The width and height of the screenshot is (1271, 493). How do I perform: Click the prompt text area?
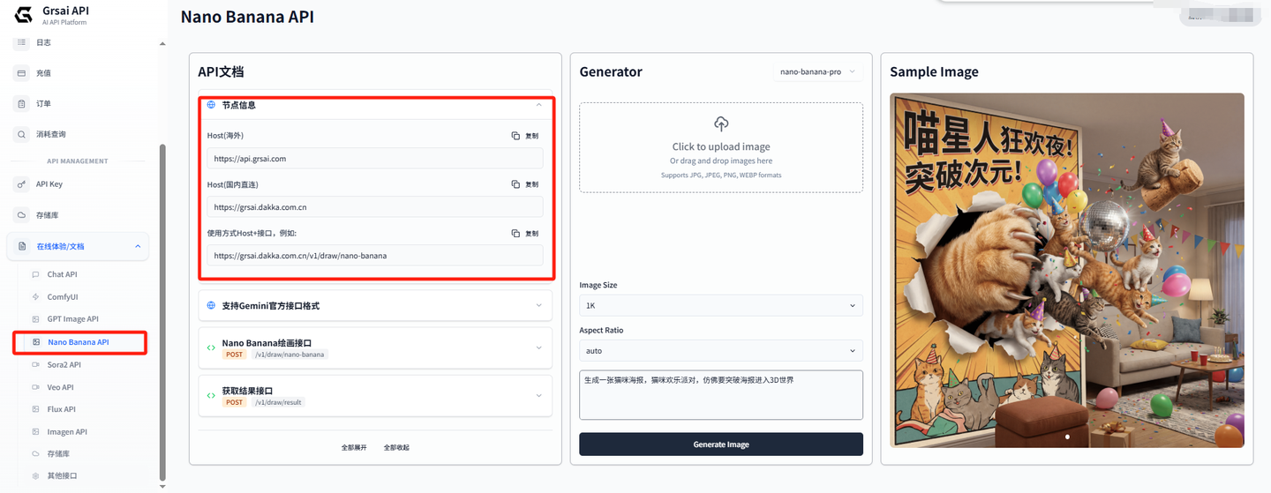[x=720, y=395]
